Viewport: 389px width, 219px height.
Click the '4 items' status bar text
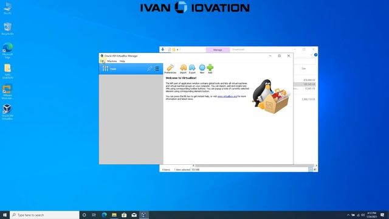pyautogui.click(x=166, y=170)
